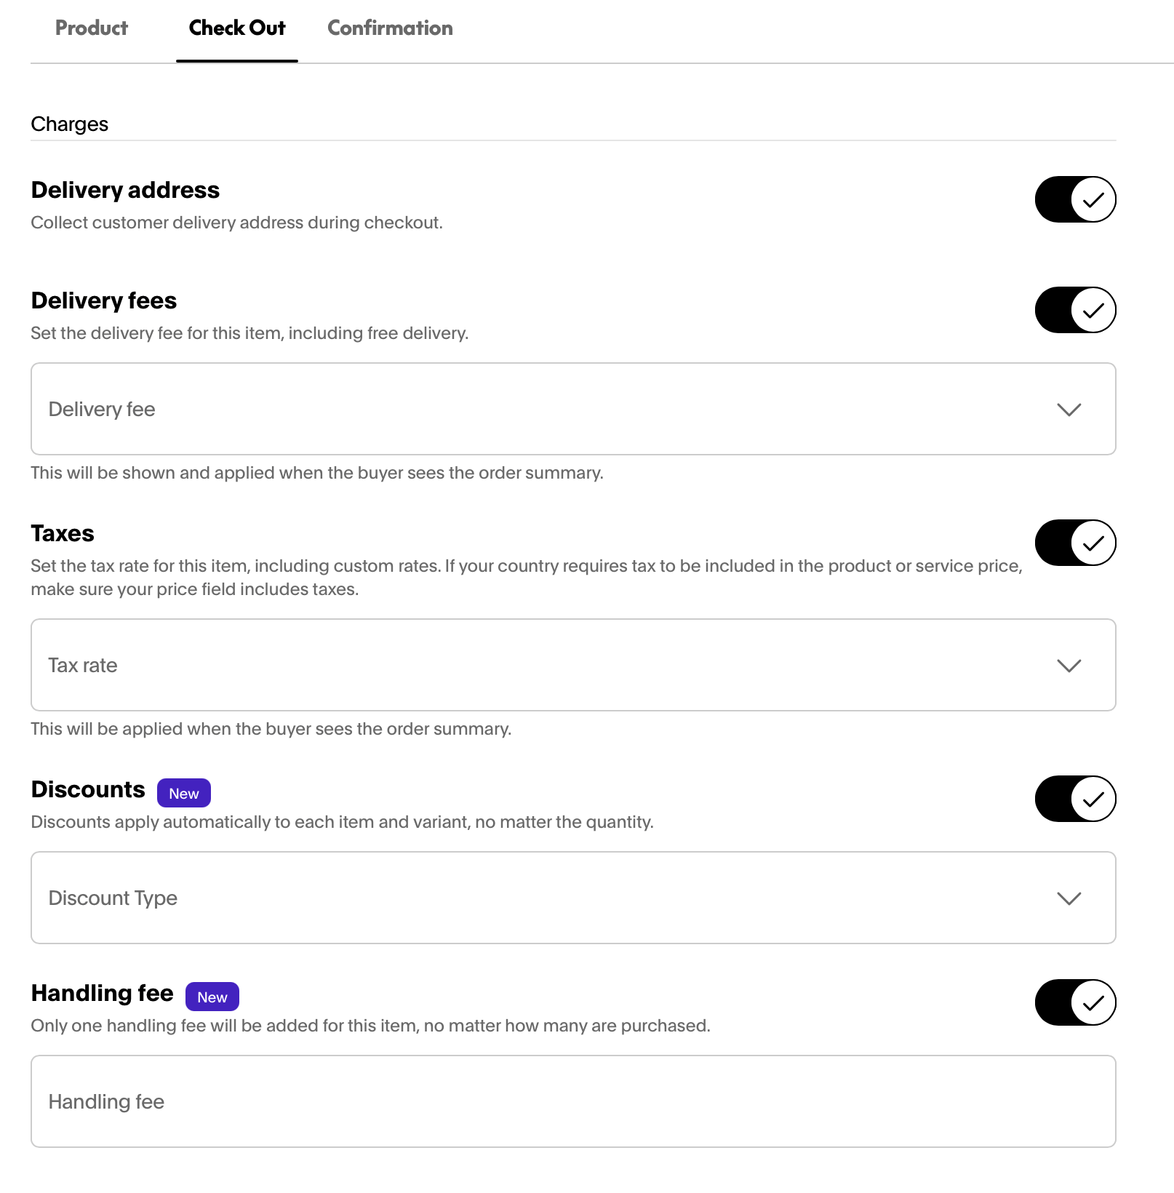The height and width of the screenshot is (1193, 1174).
Task: Toggle the Taxes switch off
Action: [1075, 543]
